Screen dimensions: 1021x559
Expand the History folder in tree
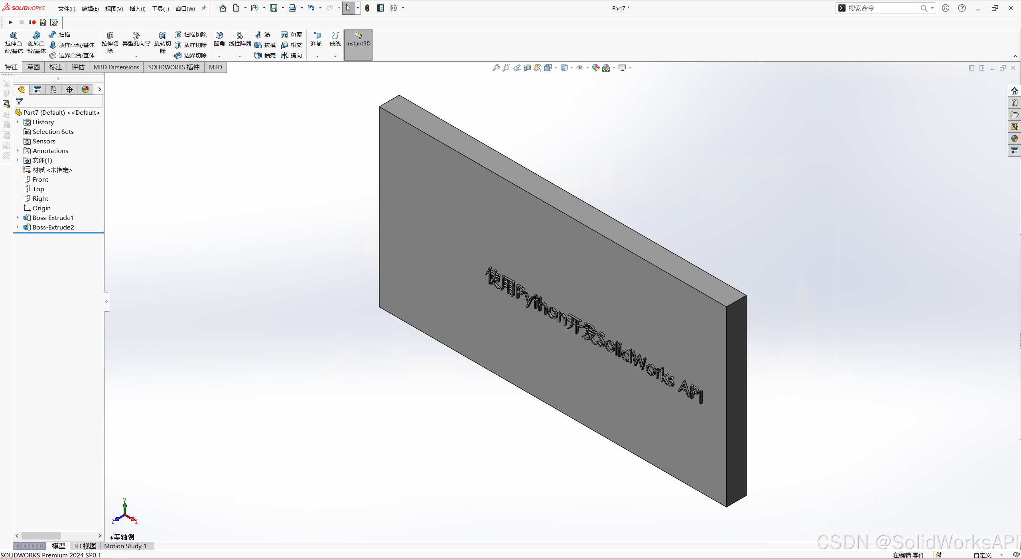click(18, 122)
